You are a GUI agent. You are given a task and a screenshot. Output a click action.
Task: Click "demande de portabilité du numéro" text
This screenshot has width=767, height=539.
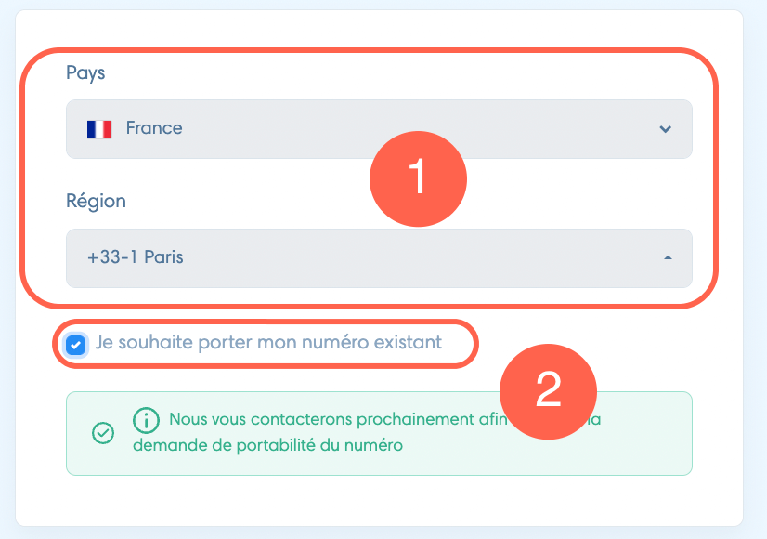click(268, 445)
